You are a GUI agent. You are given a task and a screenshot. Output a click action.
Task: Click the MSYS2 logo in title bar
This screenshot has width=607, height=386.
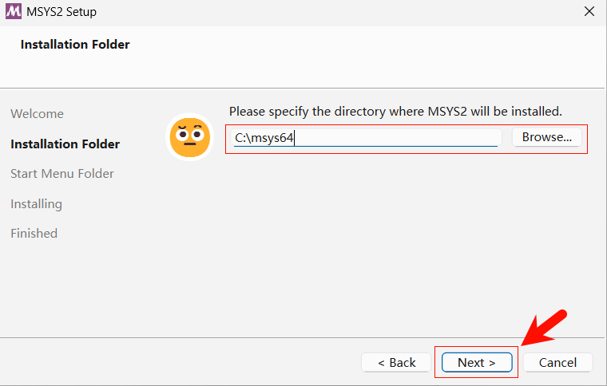[x=13, y=12]
